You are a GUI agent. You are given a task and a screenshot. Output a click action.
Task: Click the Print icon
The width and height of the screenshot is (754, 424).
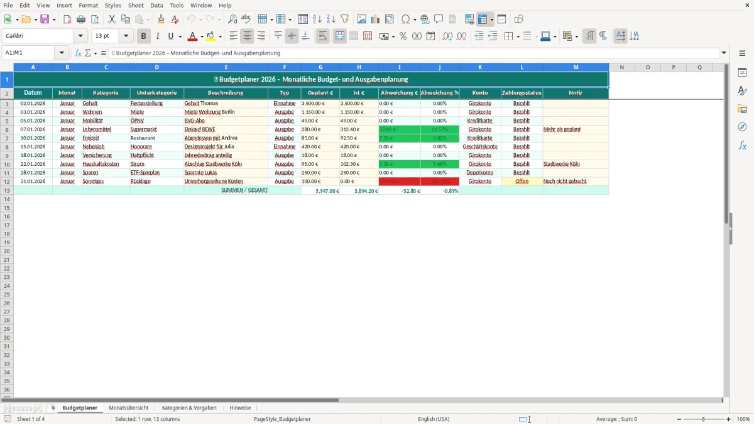(81, 19)
